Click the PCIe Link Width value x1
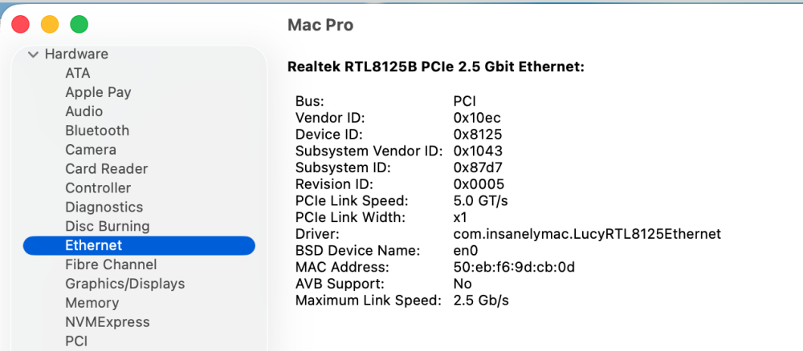 tap(460, 218)
